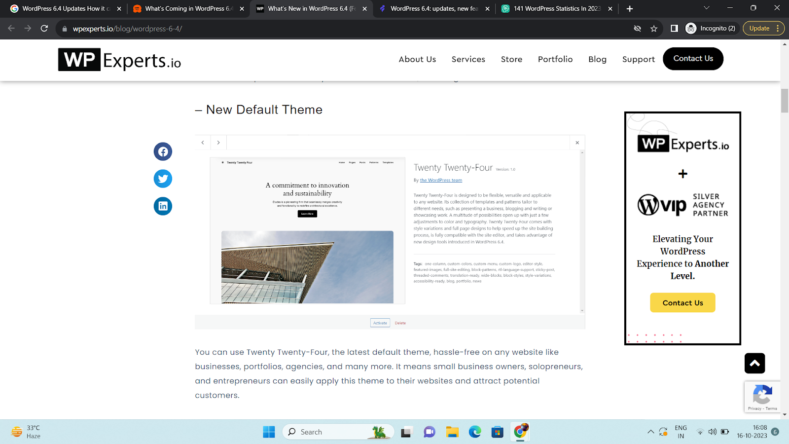Open a new browser tab
This screenshot has width=789, height=444.
tap(630, 8)
